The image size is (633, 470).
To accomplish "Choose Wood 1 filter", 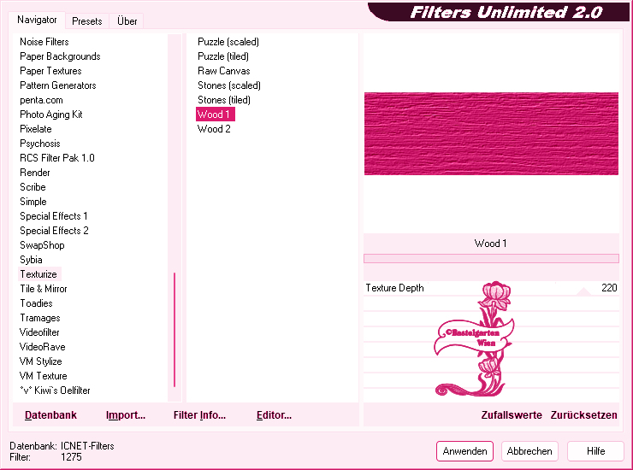I will point(216,115).
